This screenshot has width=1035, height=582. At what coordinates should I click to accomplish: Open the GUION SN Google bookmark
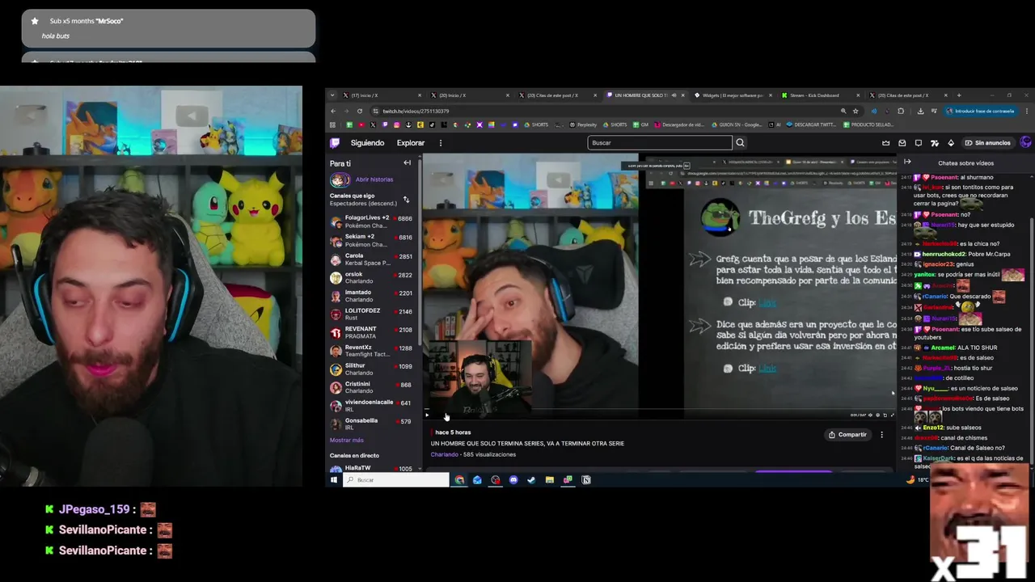(737, 124)
